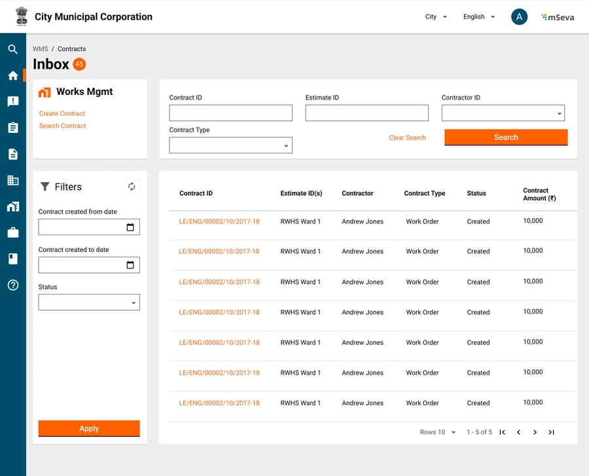Viewport: 589px width, 476px height.
Task: Click the Clear Search link
Action: point(407,137)
